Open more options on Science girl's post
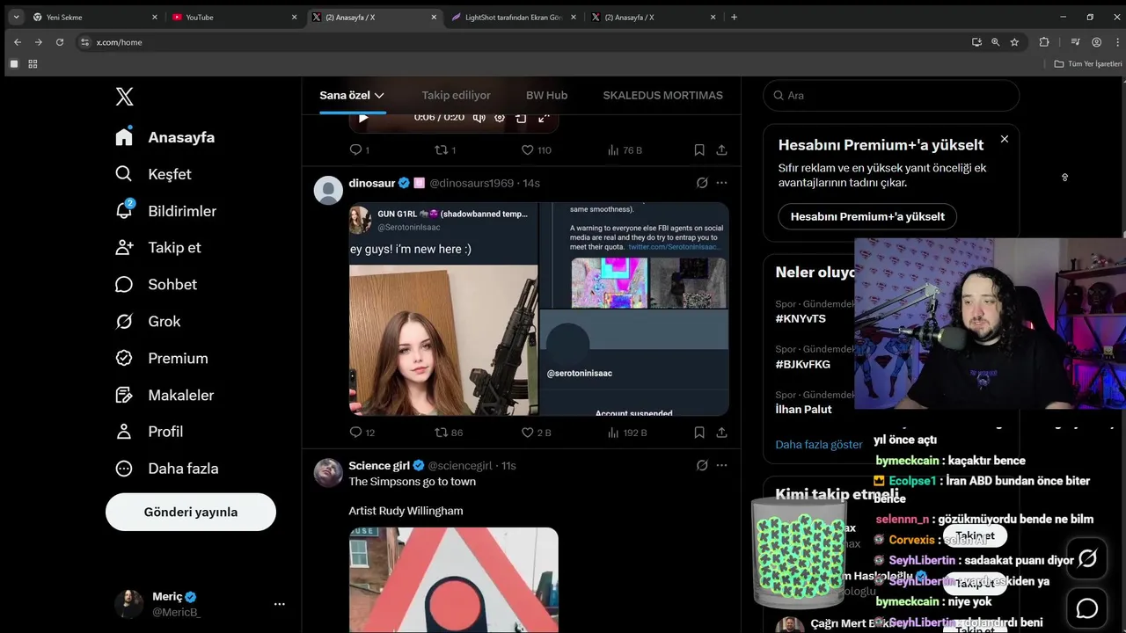This screenshot has height=633, width=1126. pyautogui.click(x=721, y=465)
